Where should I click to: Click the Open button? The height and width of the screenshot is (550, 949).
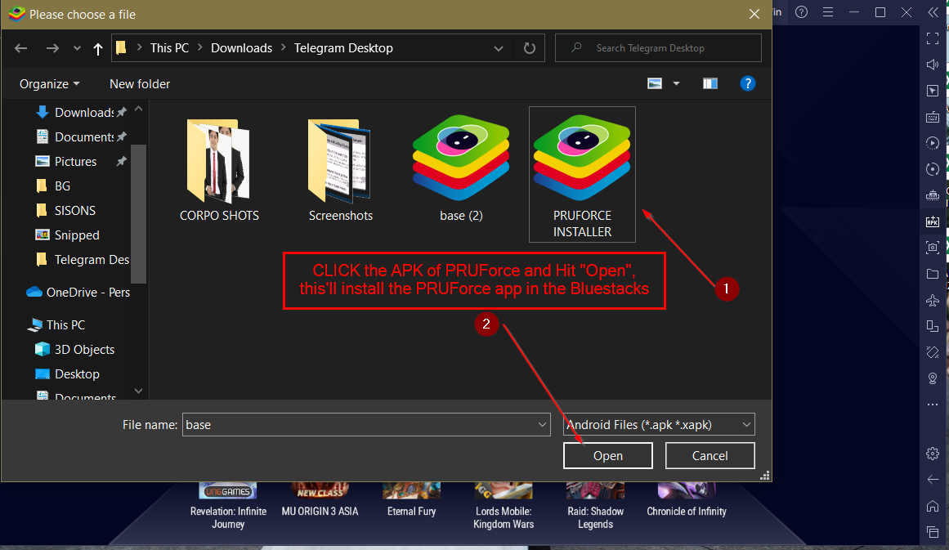[x=607, y=456]
